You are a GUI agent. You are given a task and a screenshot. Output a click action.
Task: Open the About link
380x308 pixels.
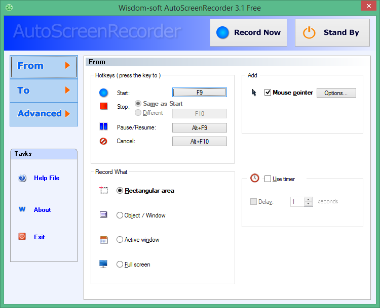(x=43, y=210)
